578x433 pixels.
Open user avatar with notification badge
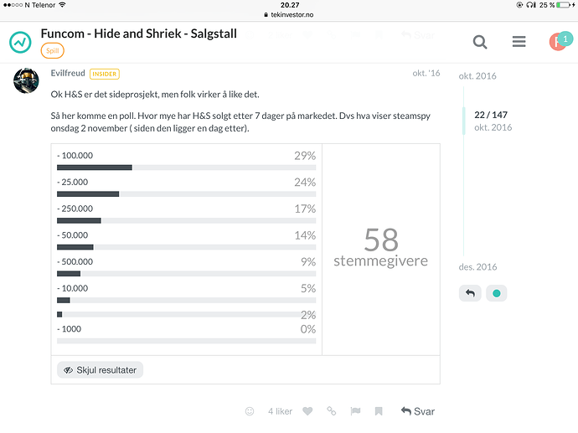pos(560,41)
